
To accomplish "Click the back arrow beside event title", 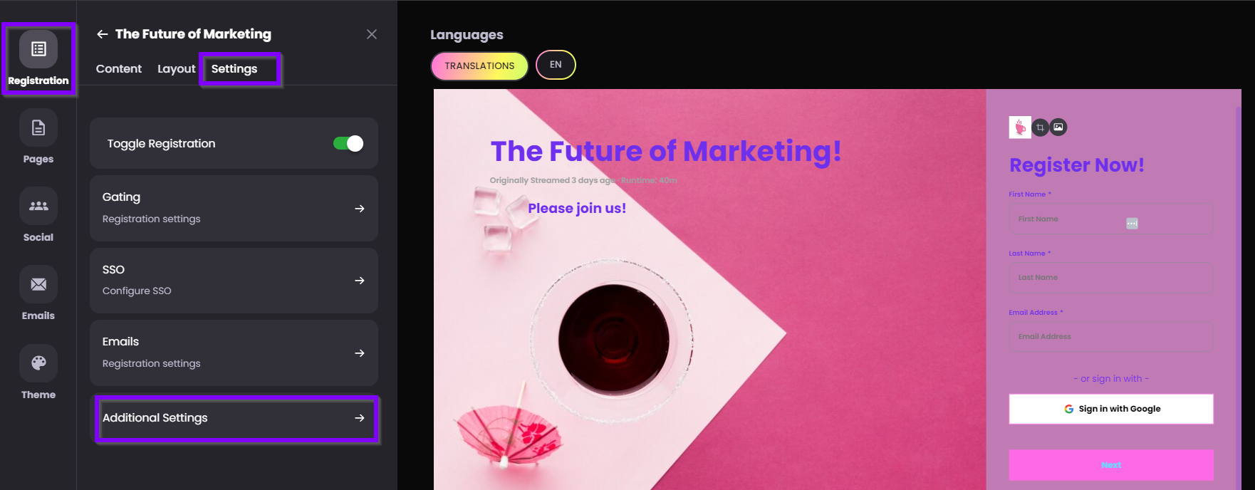I will (103, 34).
